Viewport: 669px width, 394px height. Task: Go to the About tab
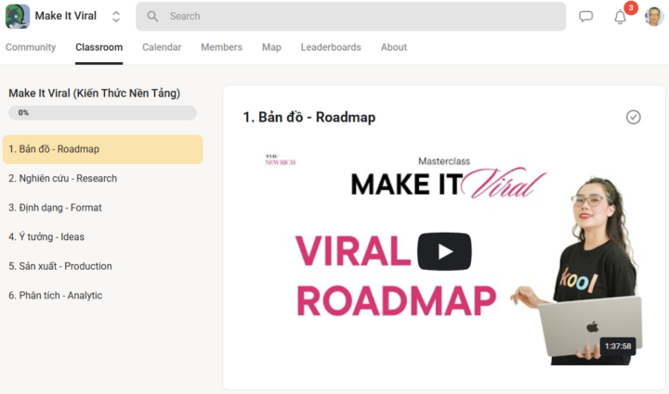[394, 47]
